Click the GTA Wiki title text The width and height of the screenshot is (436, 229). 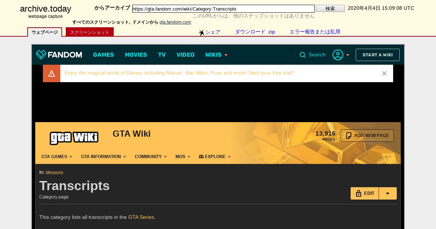click(132, 134)
